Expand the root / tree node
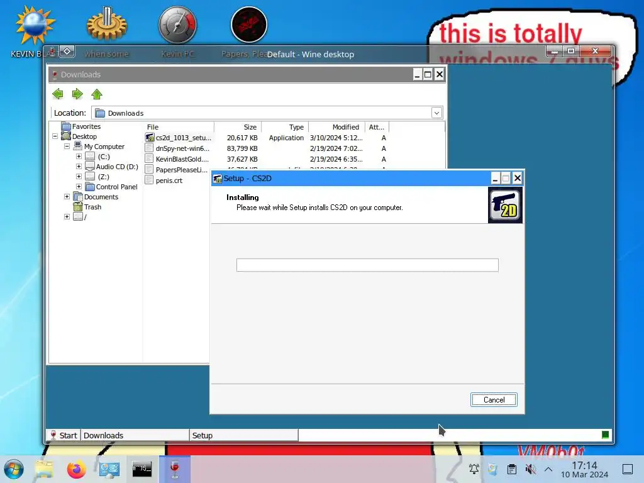The height and width of the screenshot is (483, 644). (x=67, y=216)
